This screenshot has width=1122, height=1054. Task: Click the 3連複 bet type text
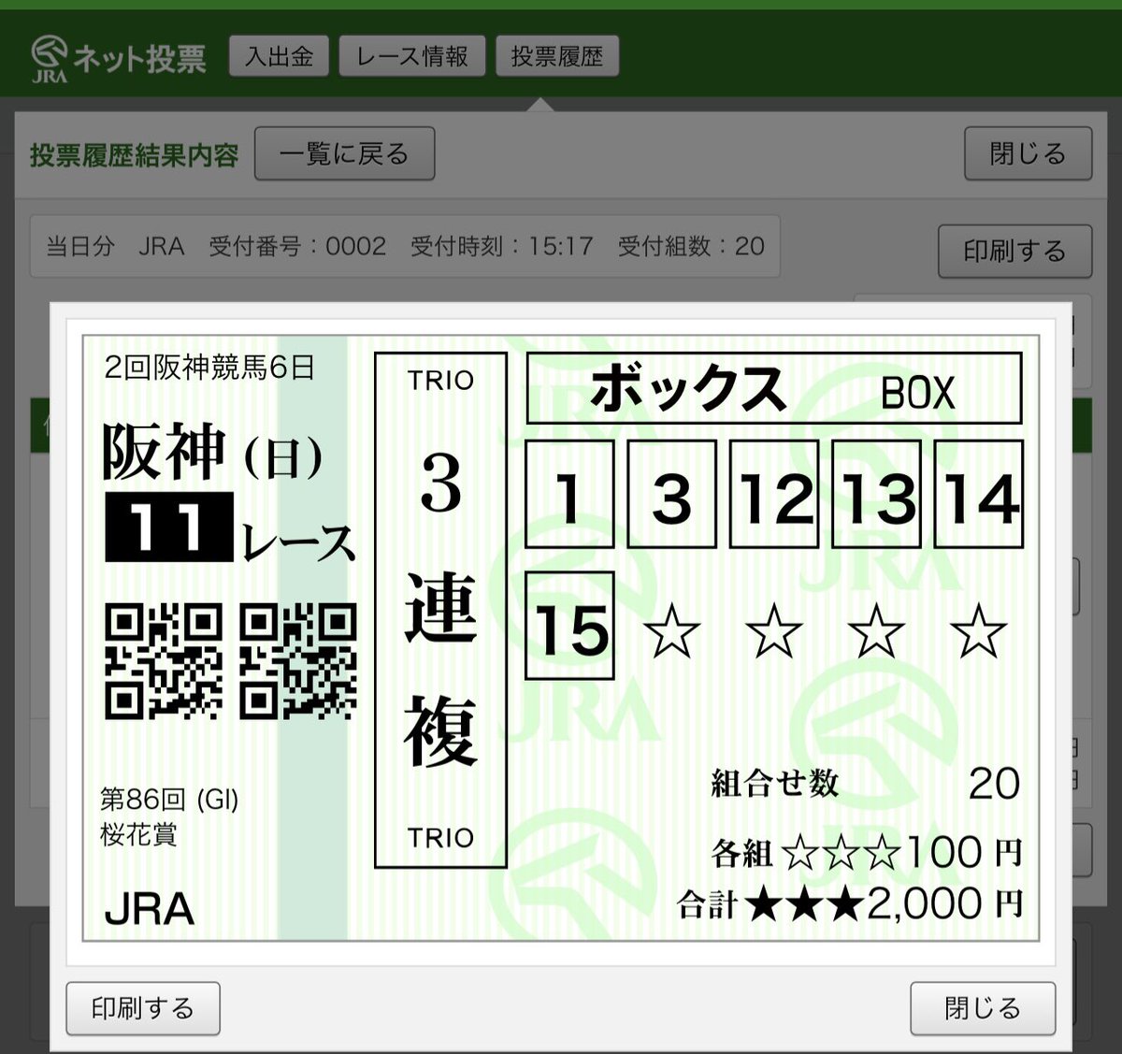point(440,608)
